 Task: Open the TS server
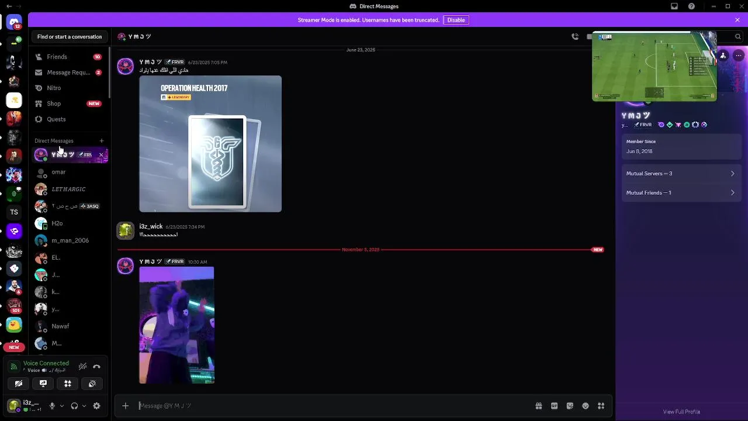14,212
